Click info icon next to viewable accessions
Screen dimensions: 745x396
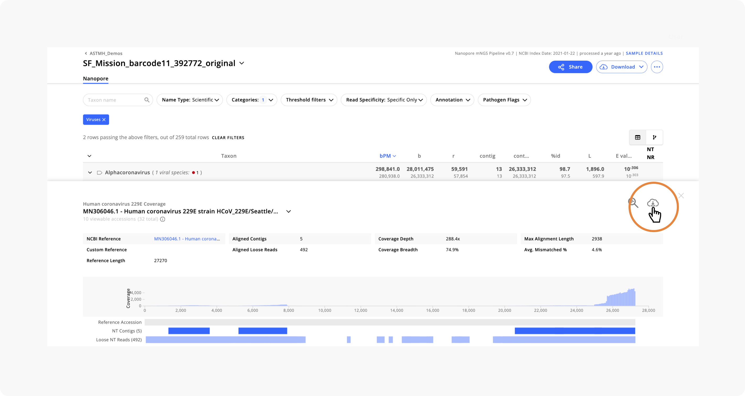tap(163, 219)
